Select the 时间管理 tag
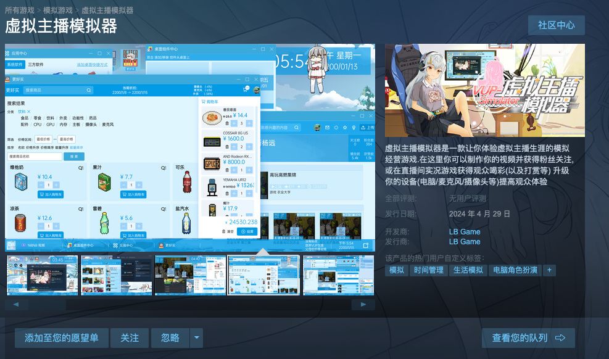 coord(428,270)
